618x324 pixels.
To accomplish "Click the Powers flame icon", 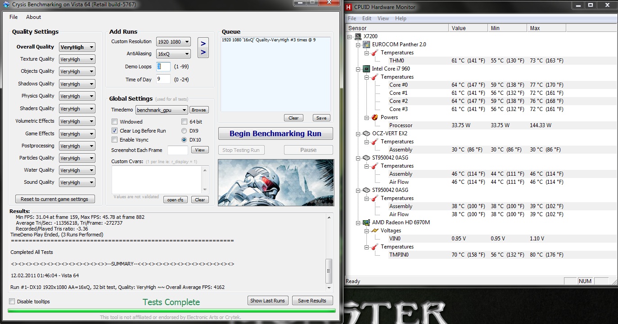I will pos(375,117).
